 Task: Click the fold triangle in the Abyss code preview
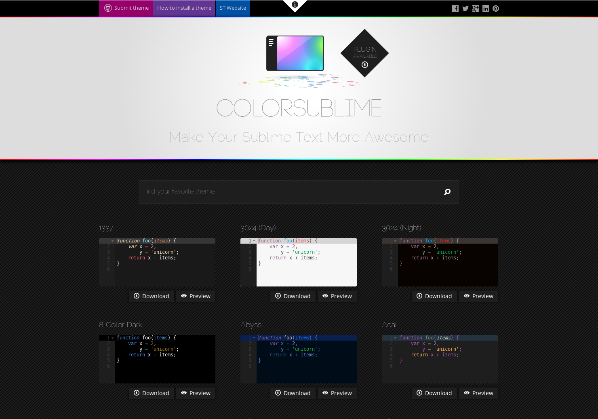click(254, 338)
